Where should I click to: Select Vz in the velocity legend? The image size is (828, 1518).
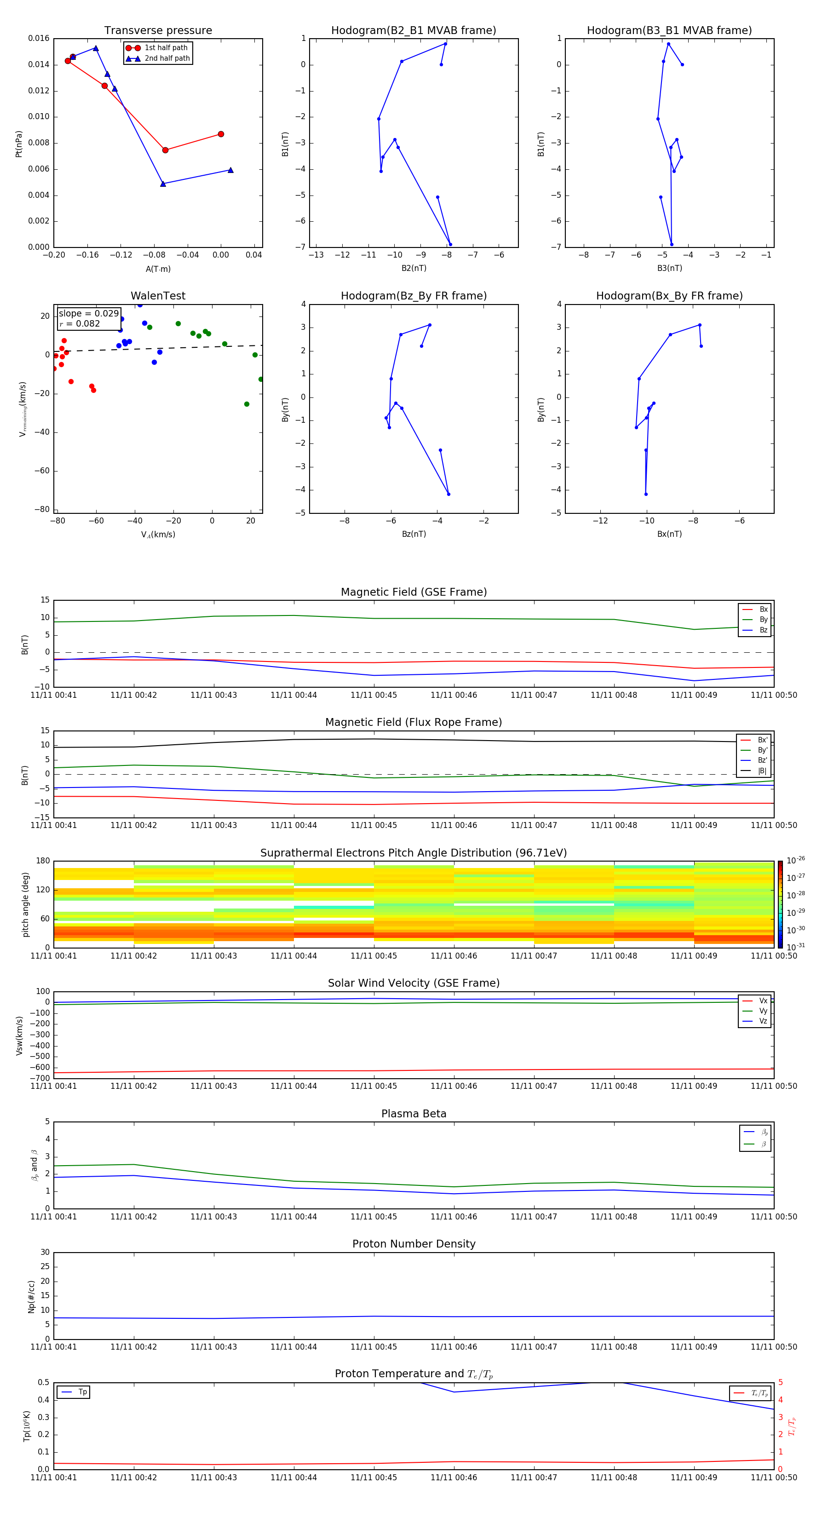click(x=755, y=1021)
